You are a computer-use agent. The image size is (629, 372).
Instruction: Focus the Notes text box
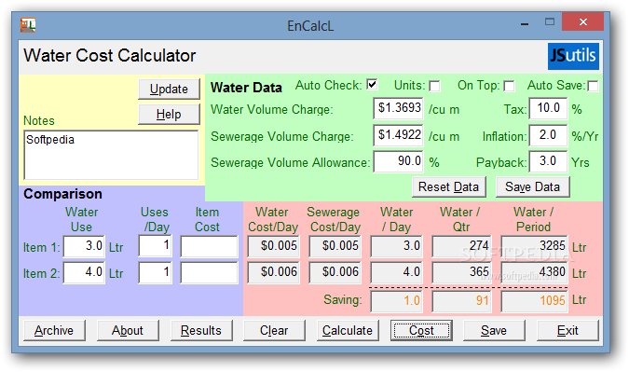click(111, 155)
